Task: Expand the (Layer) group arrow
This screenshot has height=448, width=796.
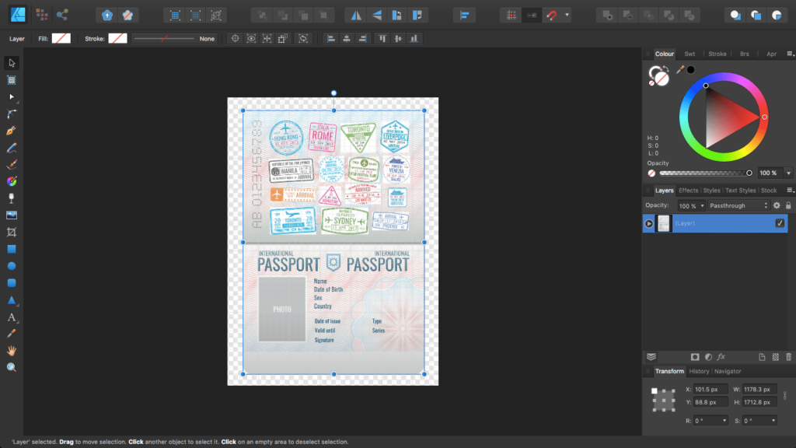Action: (649, 223)
